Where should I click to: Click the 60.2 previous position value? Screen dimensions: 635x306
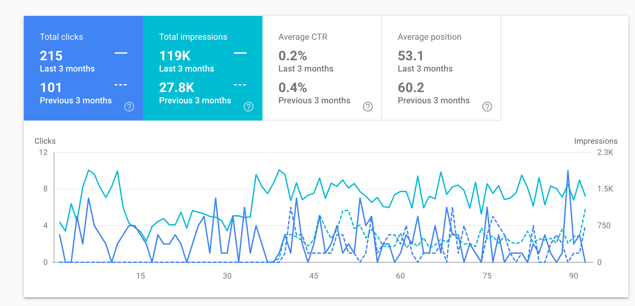[x=411, y=87]
